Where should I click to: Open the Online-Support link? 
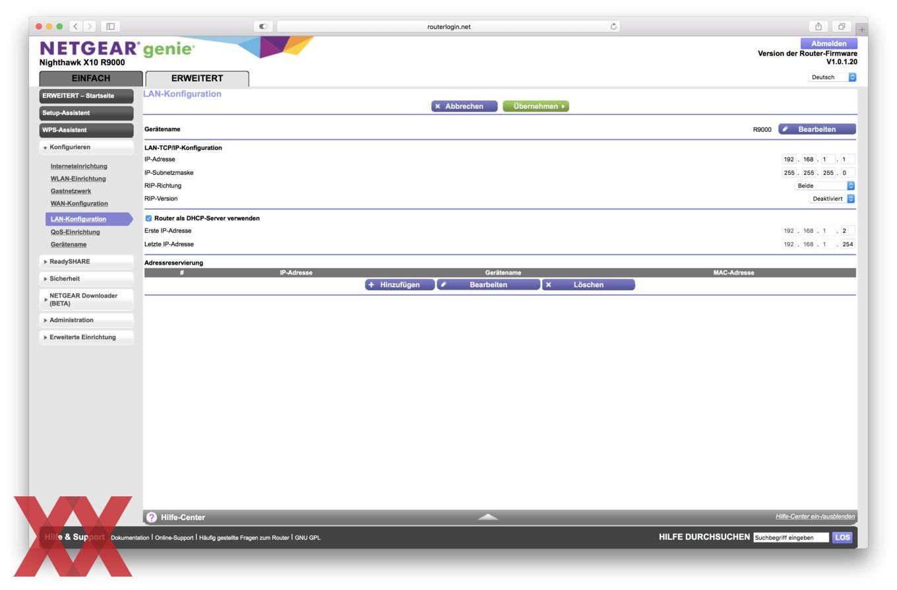tap(174, 538)
